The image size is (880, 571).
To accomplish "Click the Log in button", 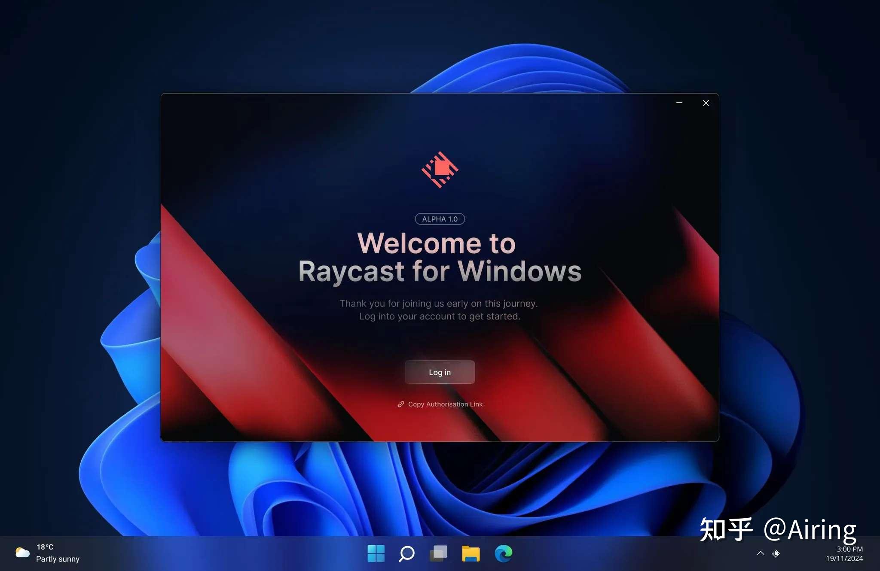I will (439, 372).
